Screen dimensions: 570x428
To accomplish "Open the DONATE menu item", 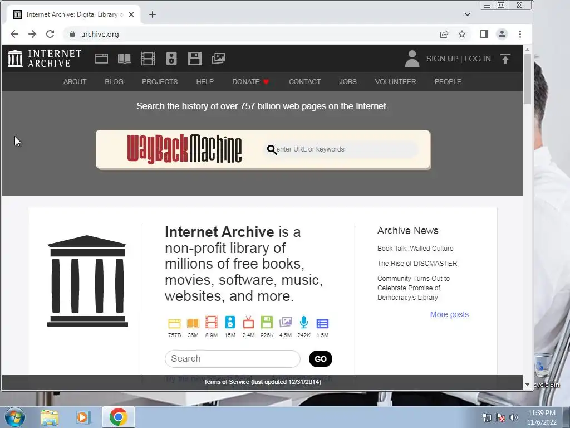I will [250, 82].
